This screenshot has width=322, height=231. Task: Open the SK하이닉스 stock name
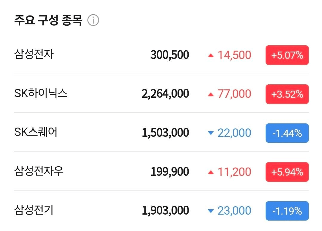coord(41,93)
